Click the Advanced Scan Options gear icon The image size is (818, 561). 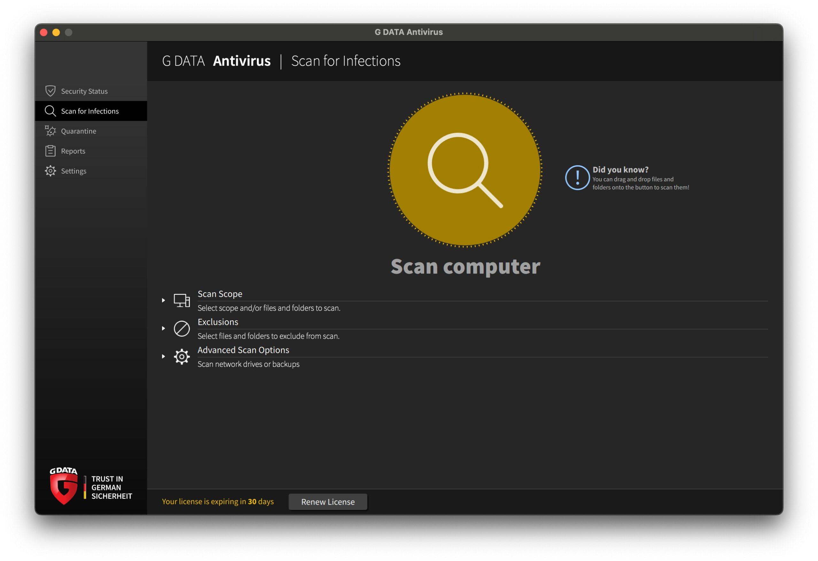click(182, 357)
